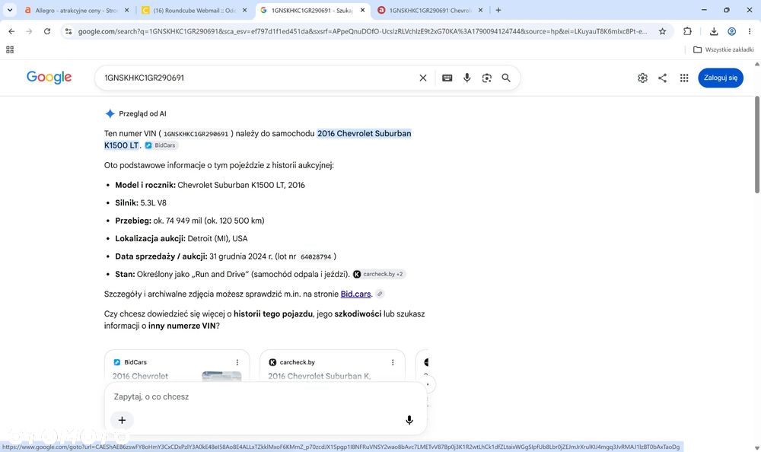This screenshot has height=452, width=761.
Task: Click the Zapytaj, o co chcesz field
Action: click(x=266, y=396)
